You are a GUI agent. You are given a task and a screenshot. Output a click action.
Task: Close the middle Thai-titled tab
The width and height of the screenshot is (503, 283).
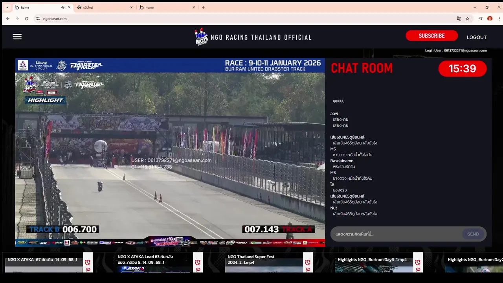click(132, 7)
